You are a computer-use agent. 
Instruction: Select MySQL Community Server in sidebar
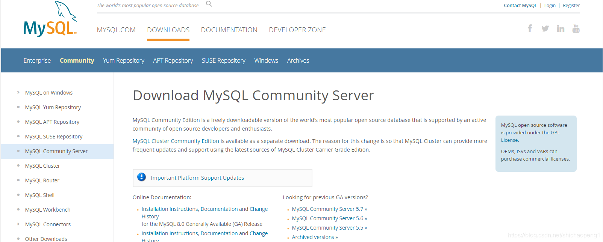pyautogui.click(x=56, y=151)
